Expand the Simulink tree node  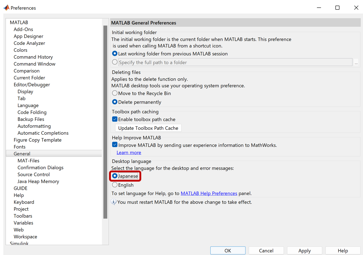(x=19, y=243)
